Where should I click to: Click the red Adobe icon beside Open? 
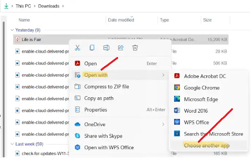78,63
